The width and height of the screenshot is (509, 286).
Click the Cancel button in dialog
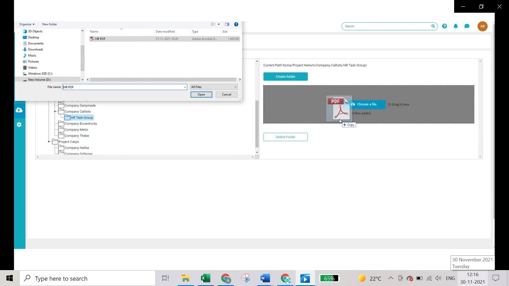point(227,95)
